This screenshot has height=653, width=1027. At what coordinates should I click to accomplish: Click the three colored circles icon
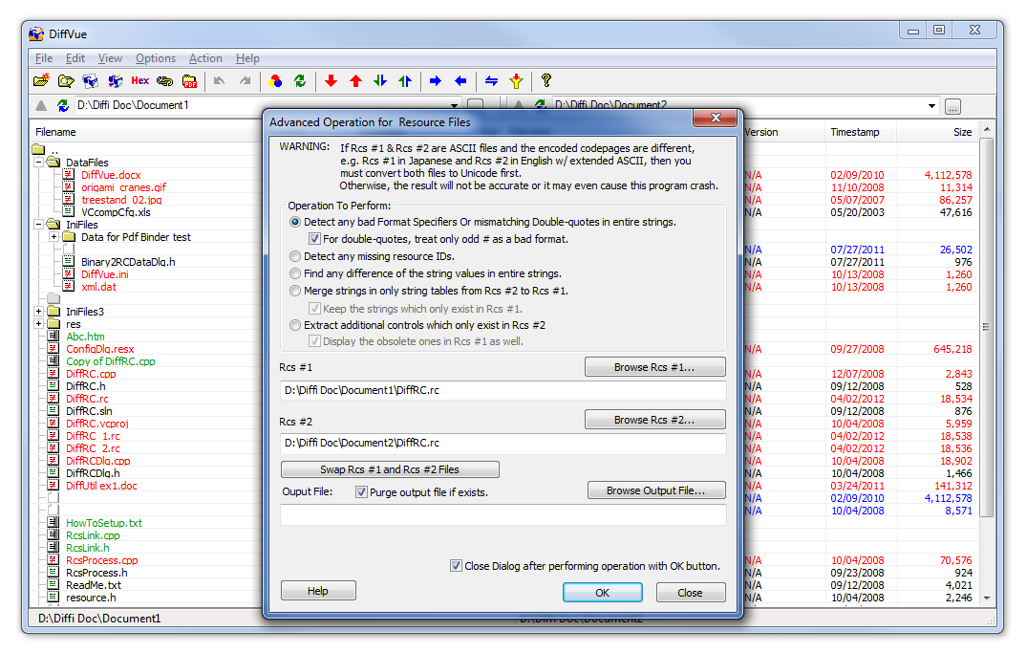pos(276,80)
